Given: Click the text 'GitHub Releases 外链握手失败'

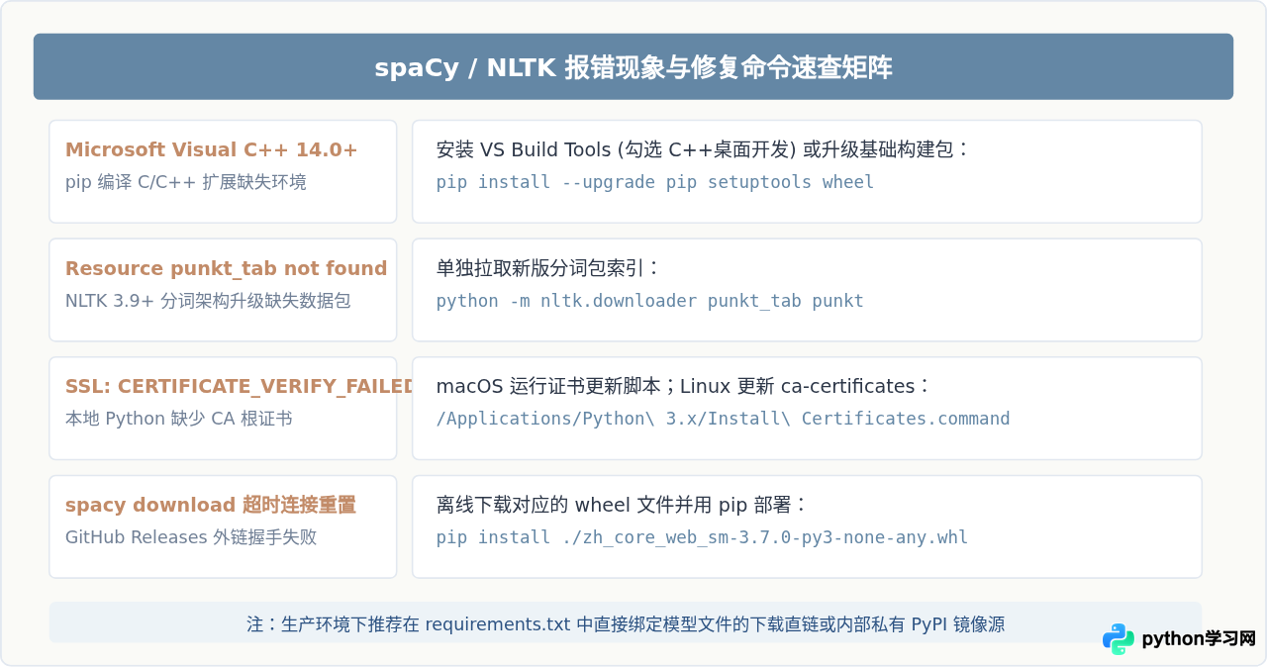Looking at the screenshot, I should click(191, 537).
